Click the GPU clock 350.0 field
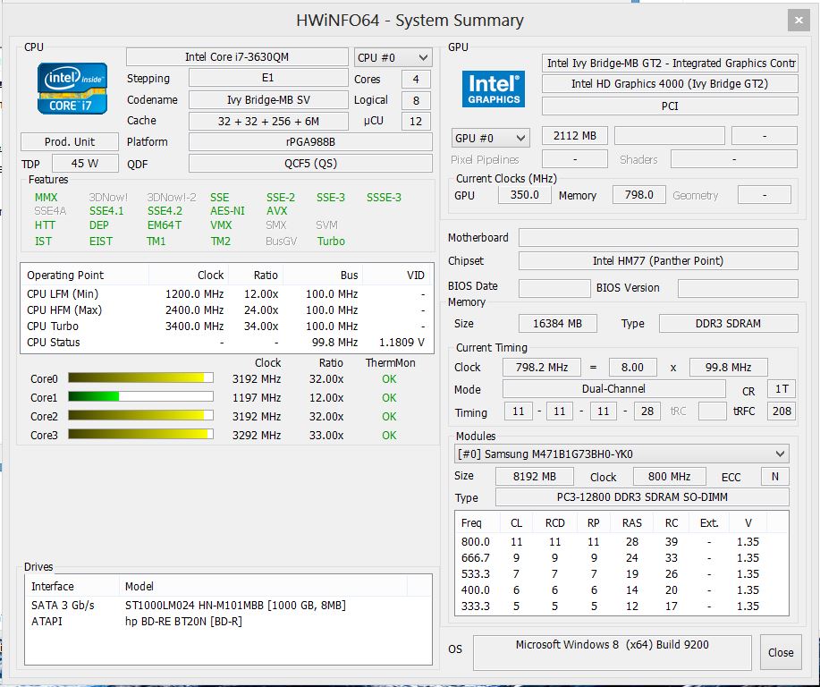The width and height of the screenshot is (820, 687). coord(525,195)
